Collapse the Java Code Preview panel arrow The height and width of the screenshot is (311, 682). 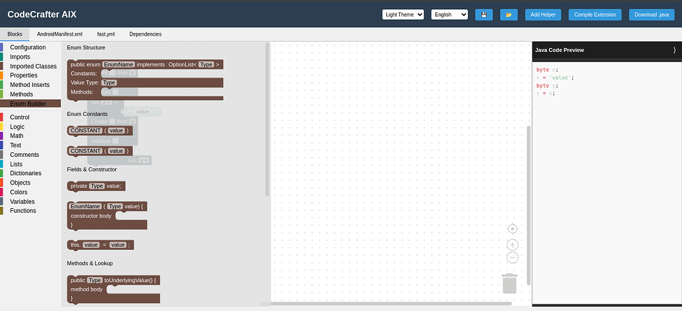[x=674, y=50]
